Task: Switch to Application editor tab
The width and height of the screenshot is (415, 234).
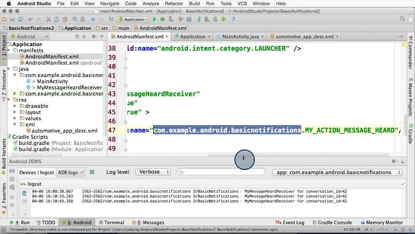Action: pos(192,37)
